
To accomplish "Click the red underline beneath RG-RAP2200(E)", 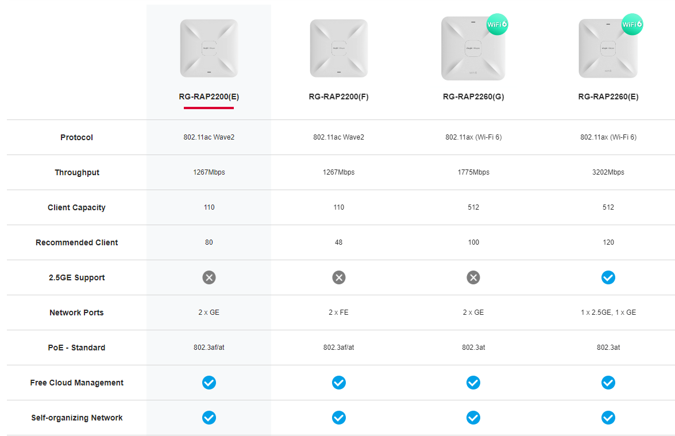I will point(209,107).
